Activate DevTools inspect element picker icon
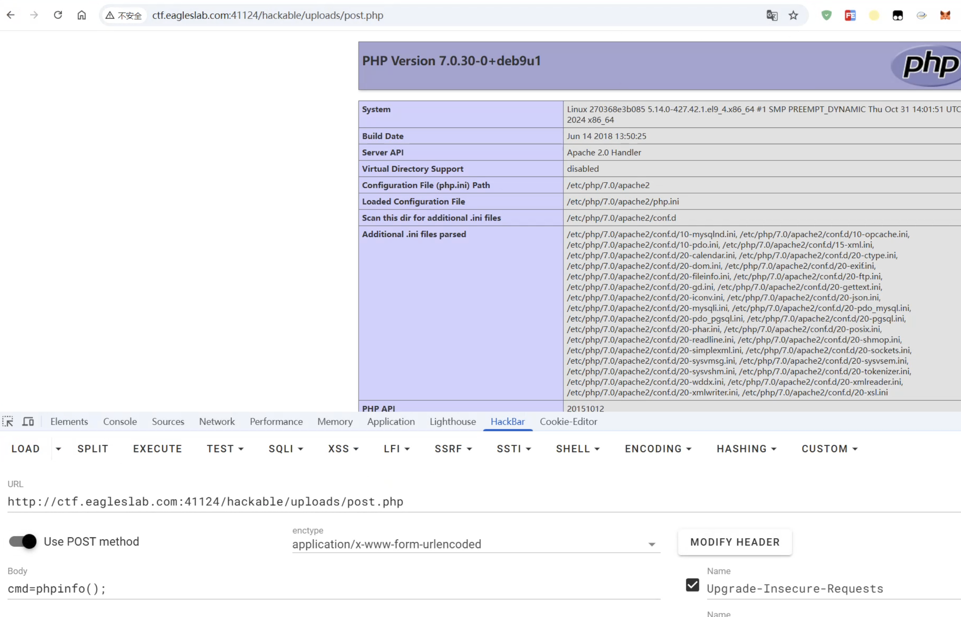 (x=8, y=422)
